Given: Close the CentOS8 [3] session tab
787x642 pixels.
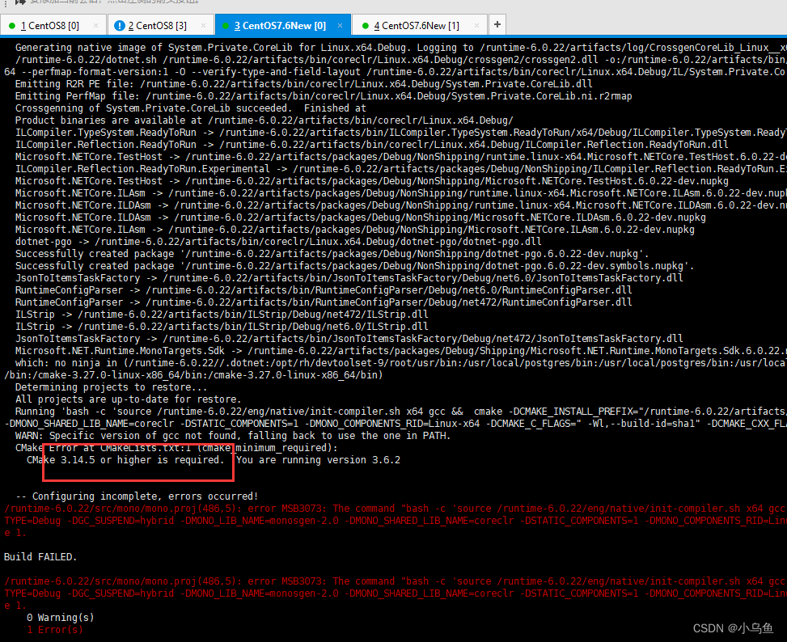Looking at the screenshot, I should tap(204, 25).
